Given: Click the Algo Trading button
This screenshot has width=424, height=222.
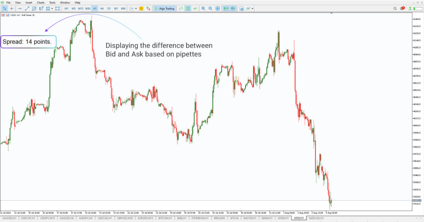Looking at the screenshot, I should [x=164, y=8].
